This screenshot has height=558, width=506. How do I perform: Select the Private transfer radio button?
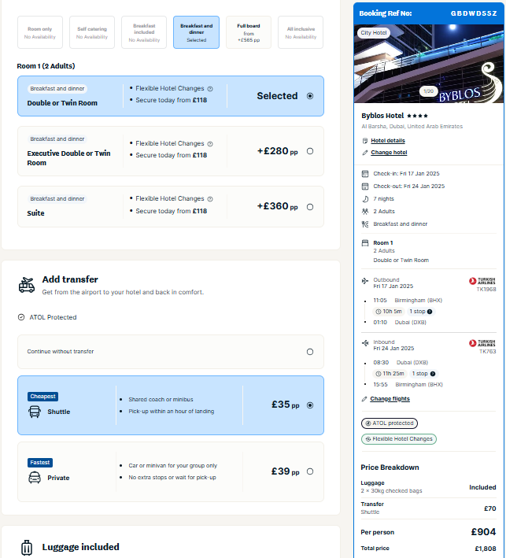pyautogui.click(x=310, y=471)
